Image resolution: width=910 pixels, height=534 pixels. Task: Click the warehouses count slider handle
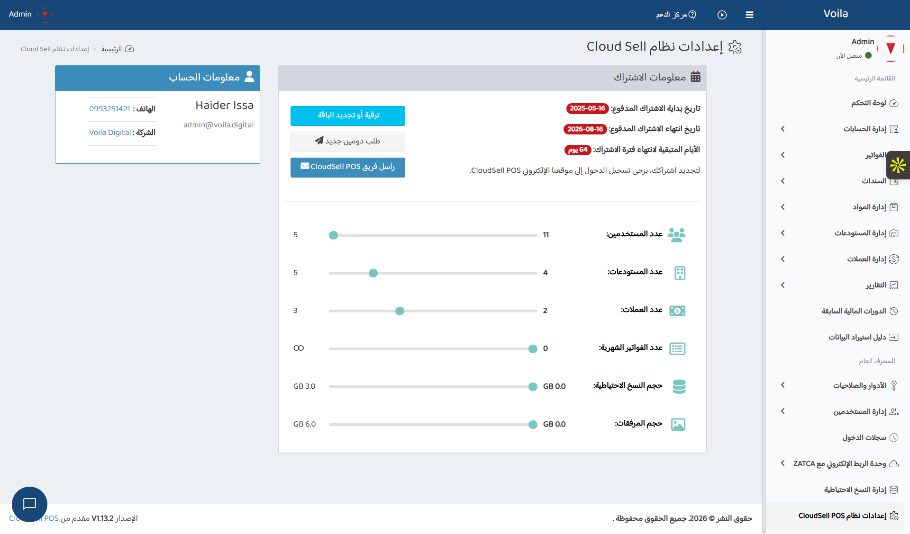373,273
